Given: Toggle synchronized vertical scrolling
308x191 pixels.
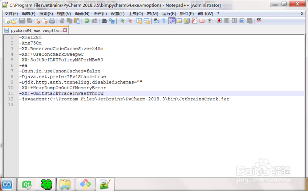Looking at the screenshot, I should point(139,21).
